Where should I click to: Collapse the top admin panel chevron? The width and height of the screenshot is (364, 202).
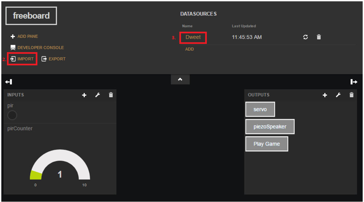click(180, 80)
